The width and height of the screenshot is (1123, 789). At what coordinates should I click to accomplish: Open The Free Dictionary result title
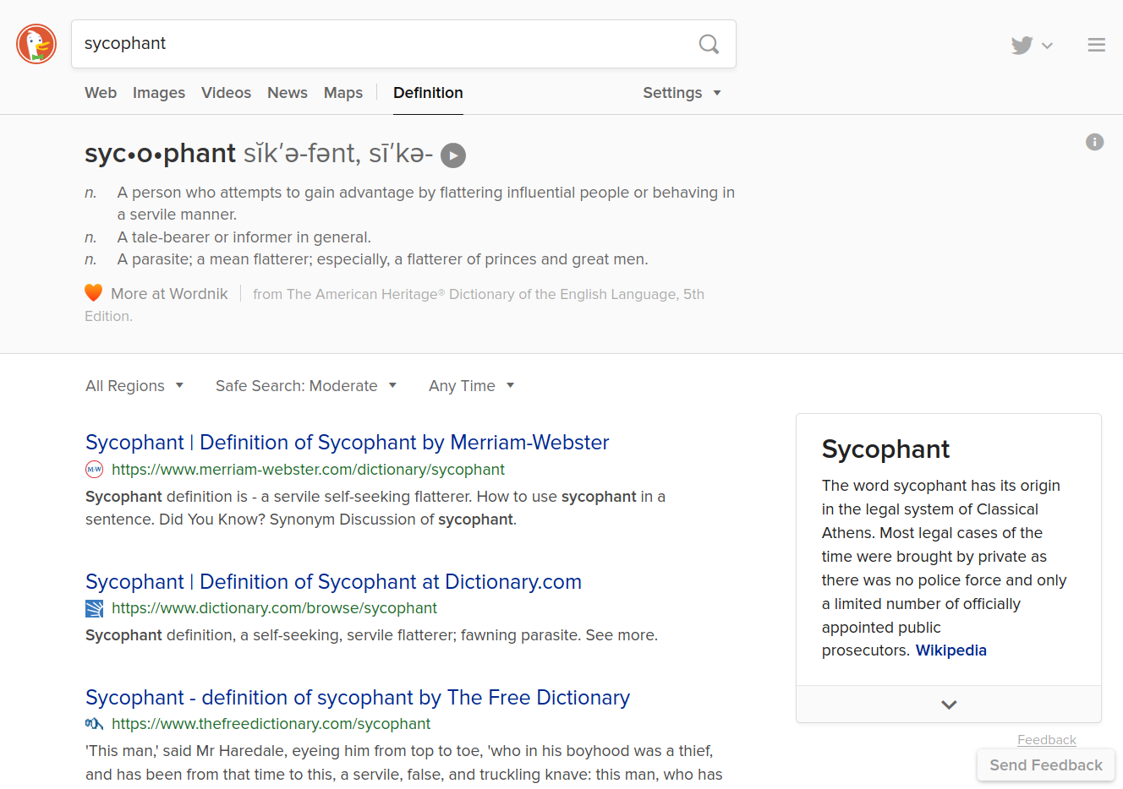(x=358, y=698)
